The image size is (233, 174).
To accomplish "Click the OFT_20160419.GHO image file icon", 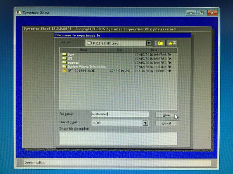I will click(64, 71).
